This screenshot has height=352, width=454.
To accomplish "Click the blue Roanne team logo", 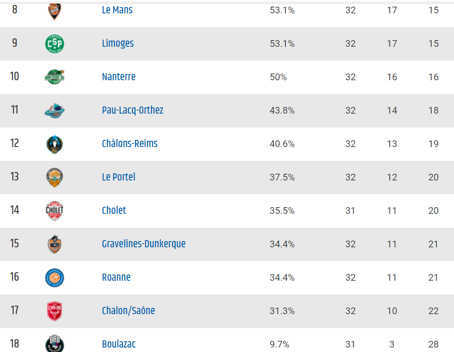I will (54, 278).
